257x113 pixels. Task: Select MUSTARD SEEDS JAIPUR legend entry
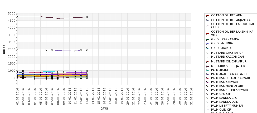click(x=228, y=66)
